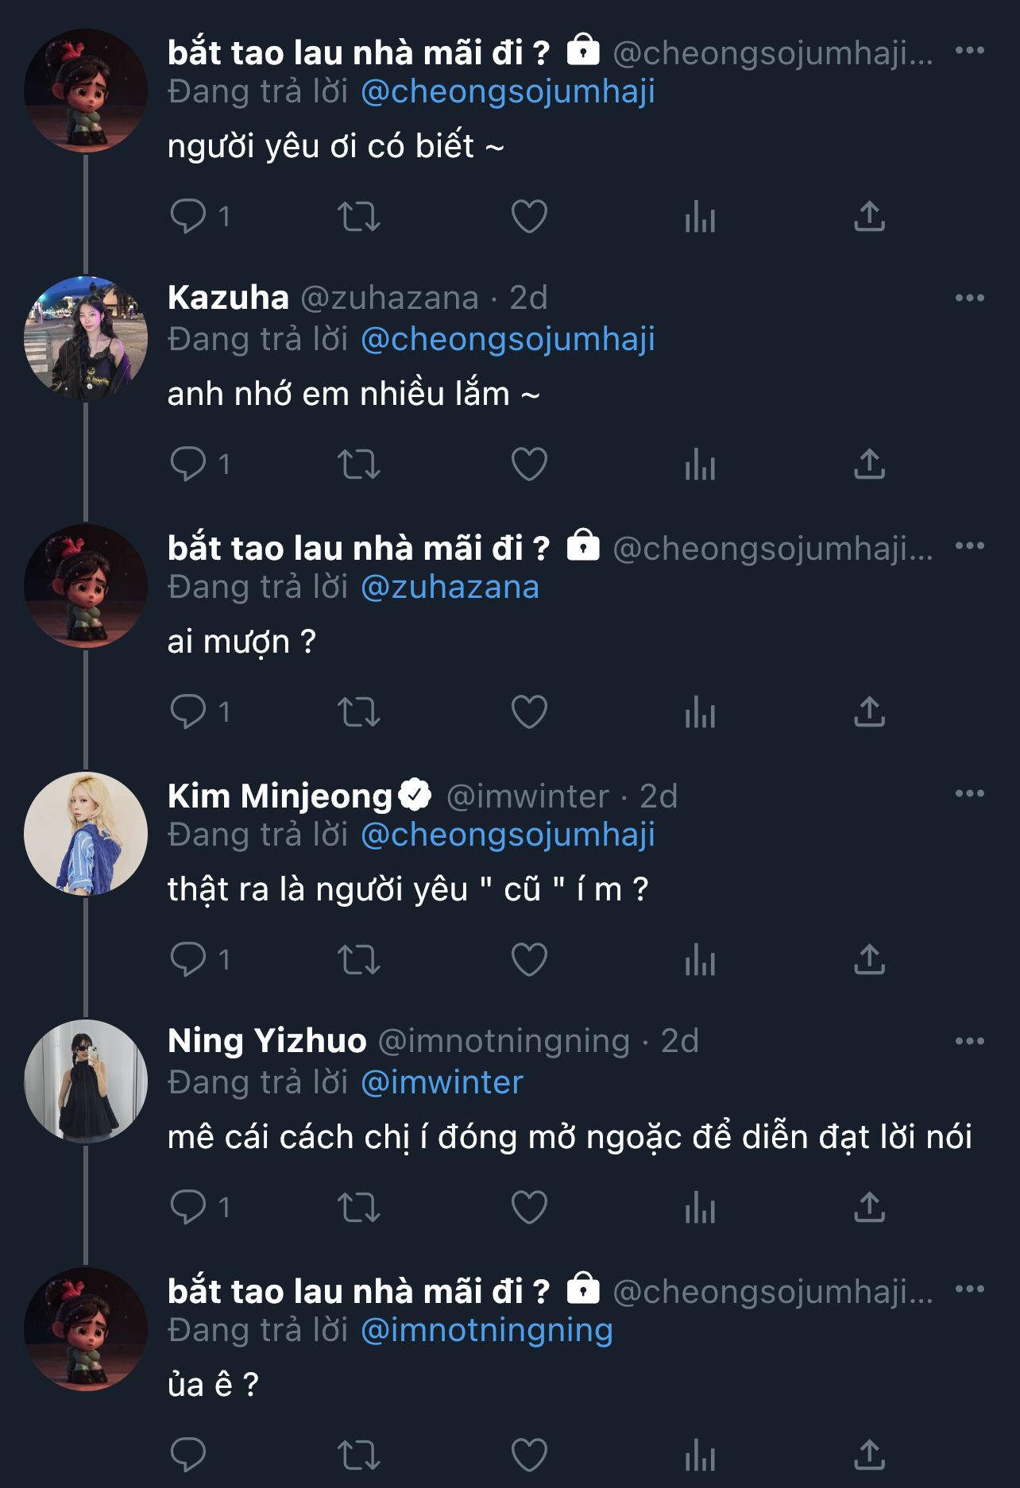Viewport: 1020px width, 1488px height.
Task: View analytics for the "ai mượn ?" tweet
Action: click(x=700, y=712)
